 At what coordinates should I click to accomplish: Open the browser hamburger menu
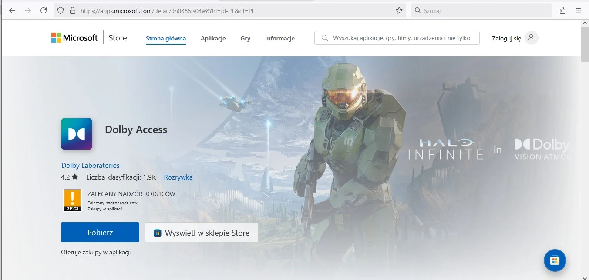(x=578, y=10)
